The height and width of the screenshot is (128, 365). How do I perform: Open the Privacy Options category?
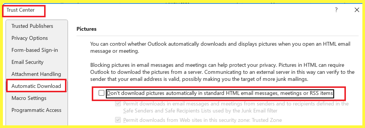click(x=30, y=38)
